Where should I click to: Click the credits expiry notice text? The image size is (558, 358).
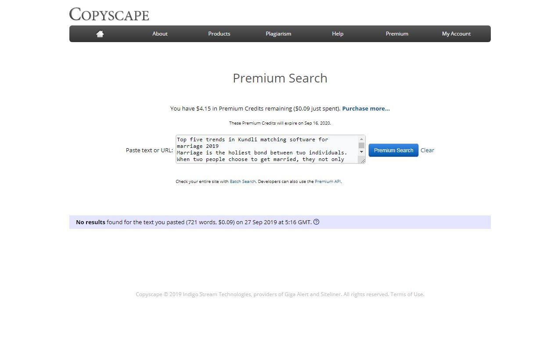(280, 123)
